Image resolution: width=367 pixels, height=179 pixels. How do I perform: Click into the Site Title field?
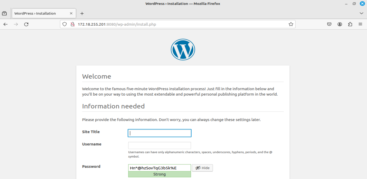coord(159,133)
